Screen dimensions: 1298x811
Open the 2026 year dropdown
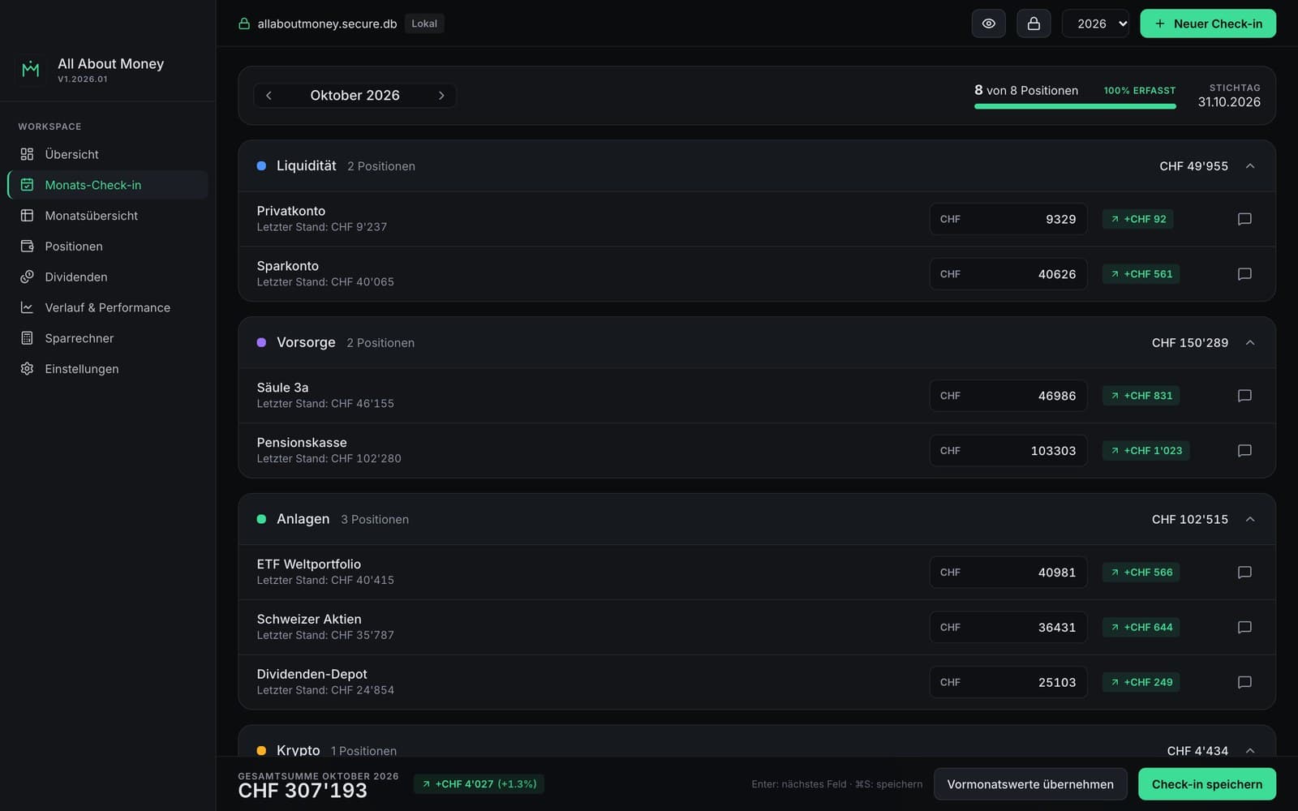(x=1096, y=24)
